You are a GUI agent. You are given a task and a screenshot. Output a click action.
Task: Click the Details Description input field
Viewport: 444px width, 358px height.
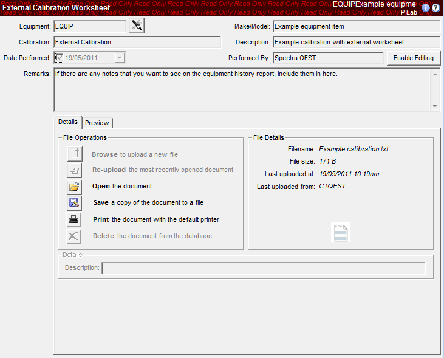[x=263, y=268]
